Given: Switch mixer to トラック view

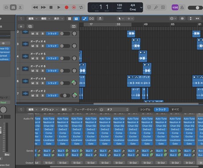Looking at the screenshot, I should point(161,110).
